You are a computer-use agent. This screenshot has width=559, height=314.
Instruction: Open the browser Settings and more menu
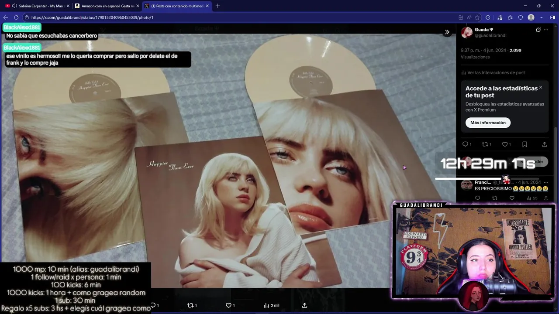click(542, 17)
